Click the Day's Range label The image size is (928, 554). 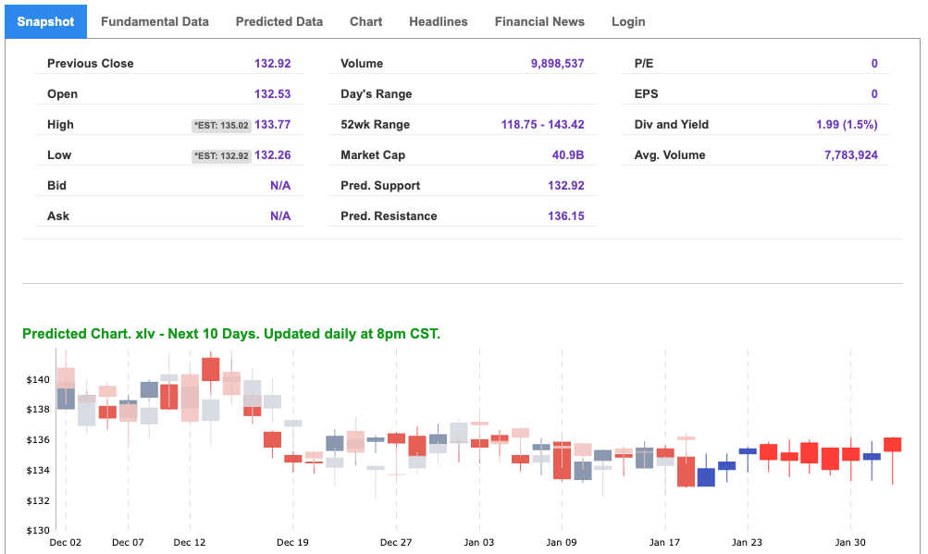coord(376,94)
